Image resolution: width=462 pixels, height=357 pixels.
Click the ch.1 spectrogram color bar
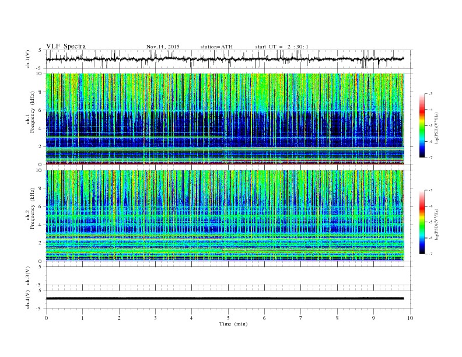coord(422,126)
